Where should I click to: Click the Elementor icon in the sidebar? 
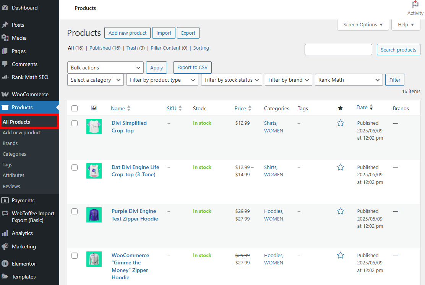coord(5,264)
